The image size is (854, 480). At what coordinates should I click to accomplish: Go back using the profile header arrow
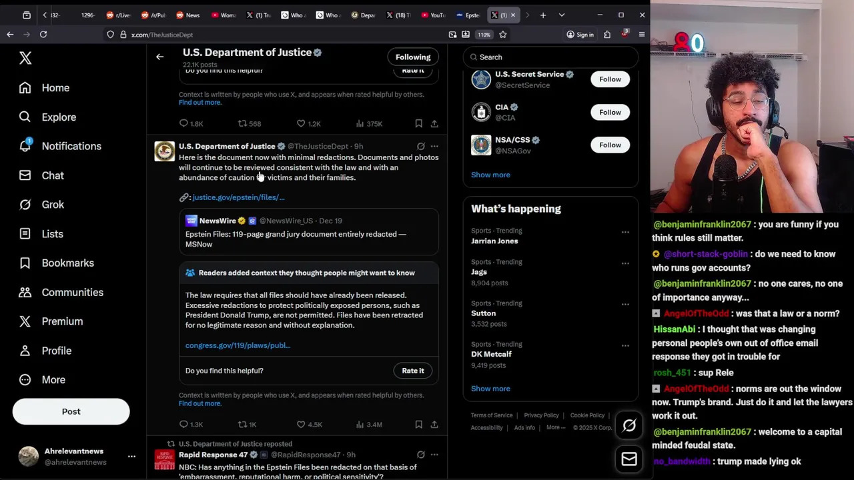point(159,57)
